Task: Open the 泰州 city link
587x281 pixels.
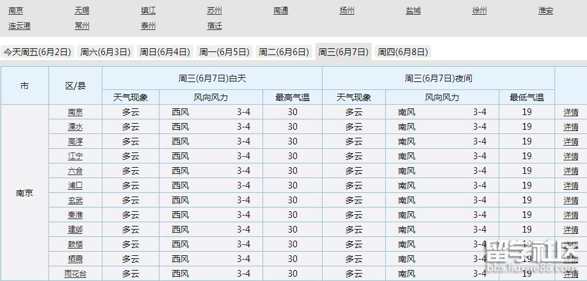Action: [148, 26]
